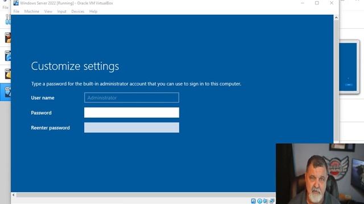Click the scroll up arrow of VM view
Image resolution: width=364 pixels, height=204 pixels.
click(336, 18)
